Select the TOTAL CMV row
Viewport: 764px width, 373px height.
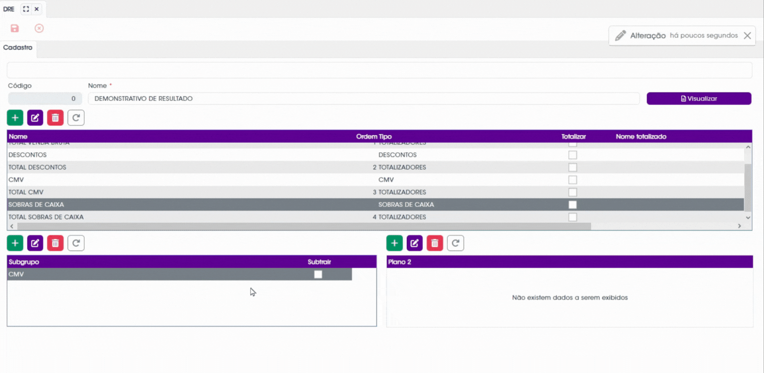click(376, 192)
